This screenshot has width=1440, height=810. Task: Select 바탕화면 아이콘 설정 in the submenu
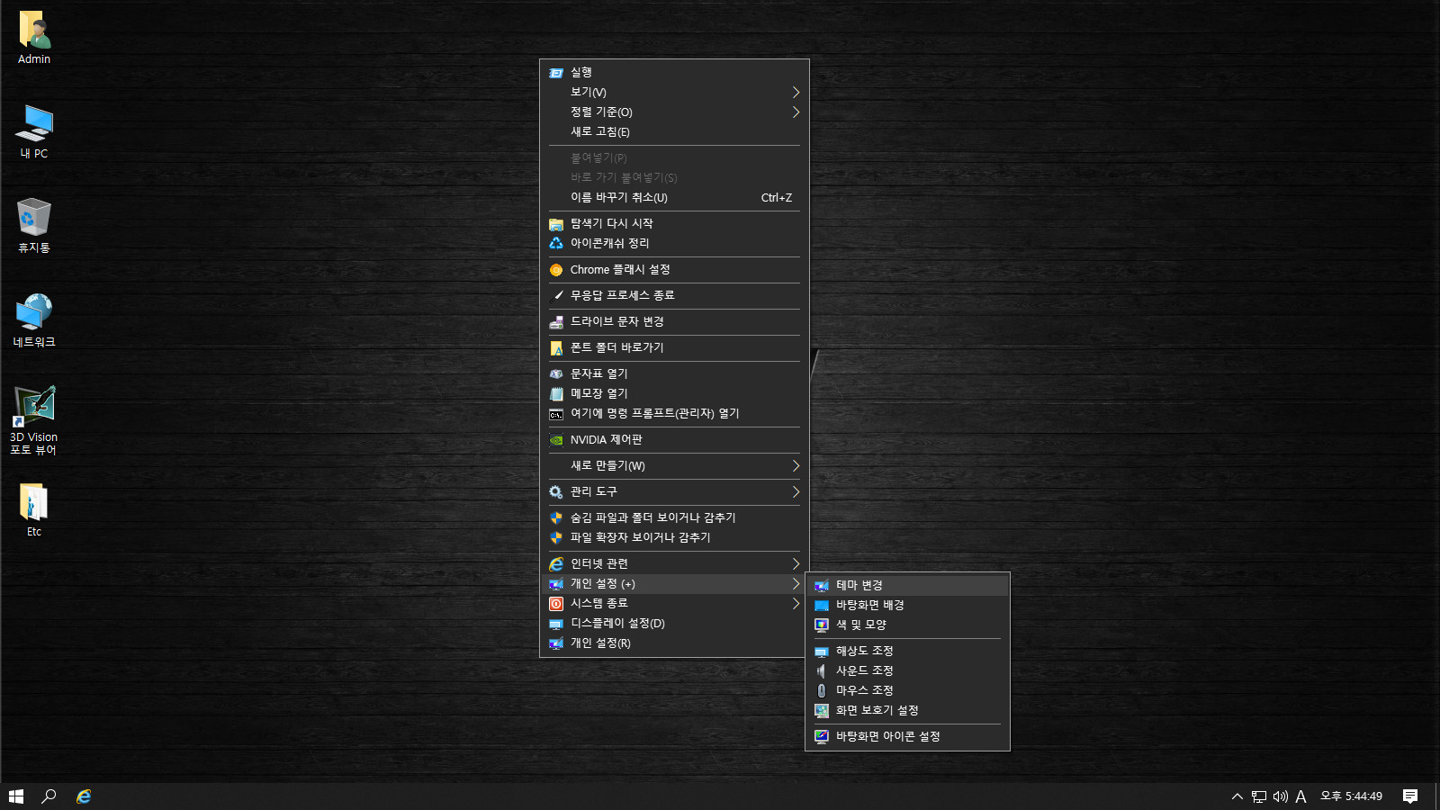(907, 736)
